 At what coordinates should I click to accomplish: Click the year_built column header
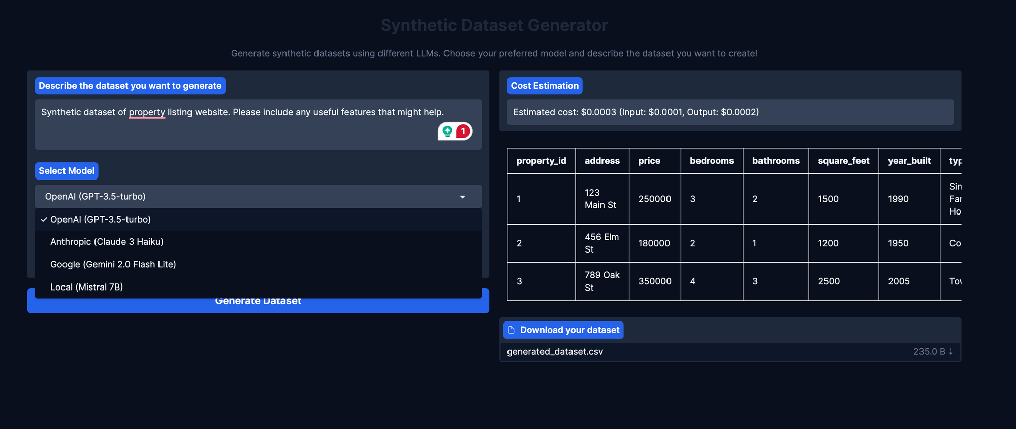[x=909, y=161]
